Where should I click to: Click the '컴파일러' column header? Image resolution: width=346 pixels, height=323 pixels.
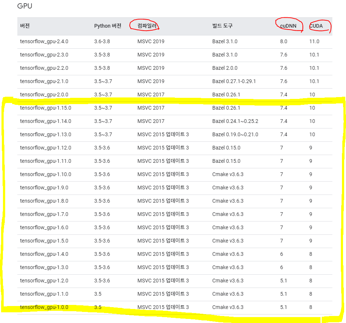click(x=147, y=26)
